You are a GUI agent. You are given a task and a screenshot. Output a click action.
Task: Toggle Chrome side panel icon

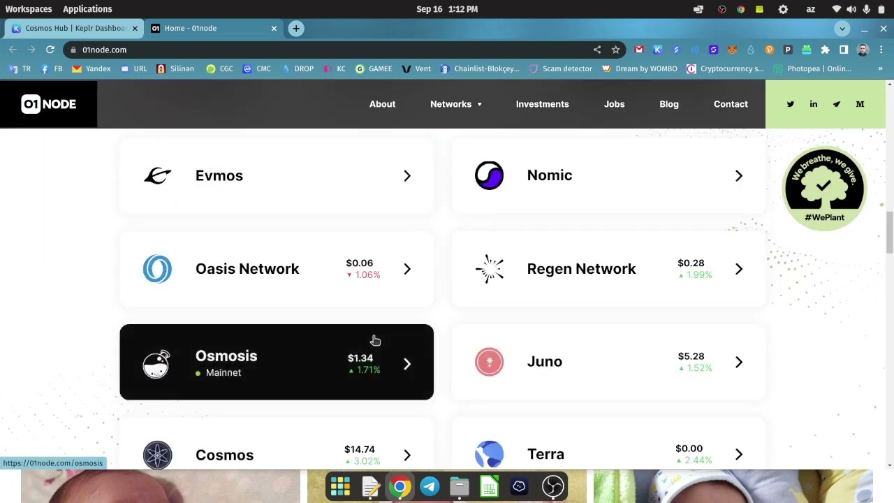844,50
